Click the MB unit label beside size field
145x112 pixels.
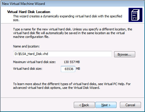[x=78, y=69]
